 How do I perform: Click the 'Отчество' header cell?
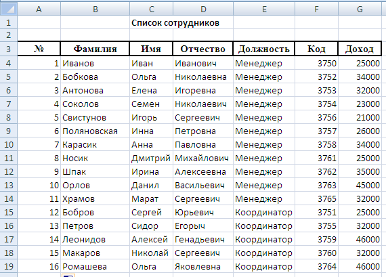click(x=203, y=49)
